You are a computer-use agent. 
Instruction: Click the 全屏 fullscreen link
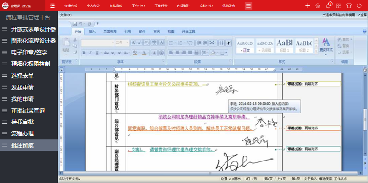tap(362, 15)
